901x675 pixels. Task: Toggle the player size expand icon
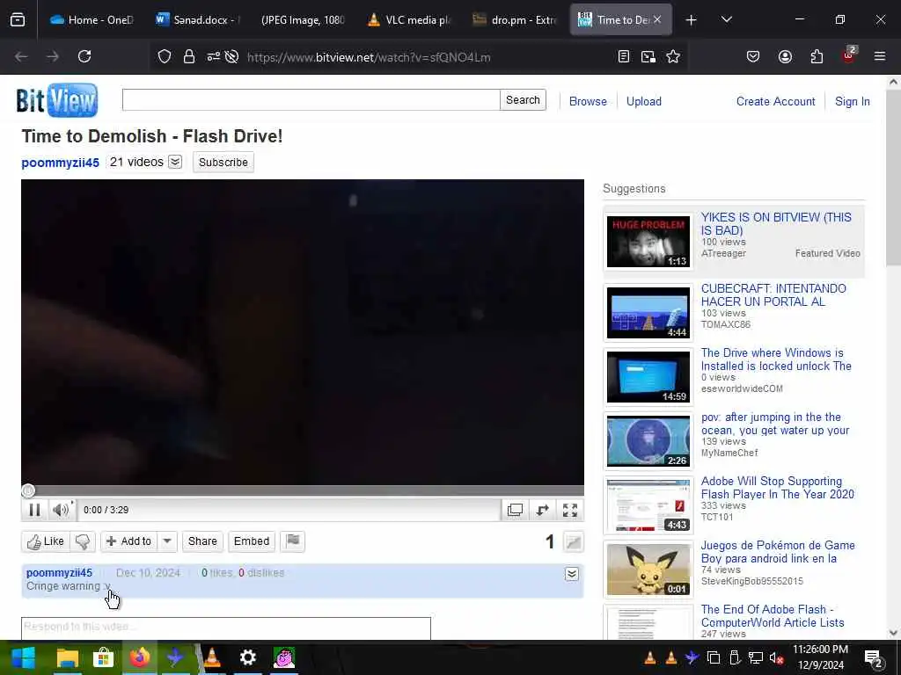click(x=542, y=510)
